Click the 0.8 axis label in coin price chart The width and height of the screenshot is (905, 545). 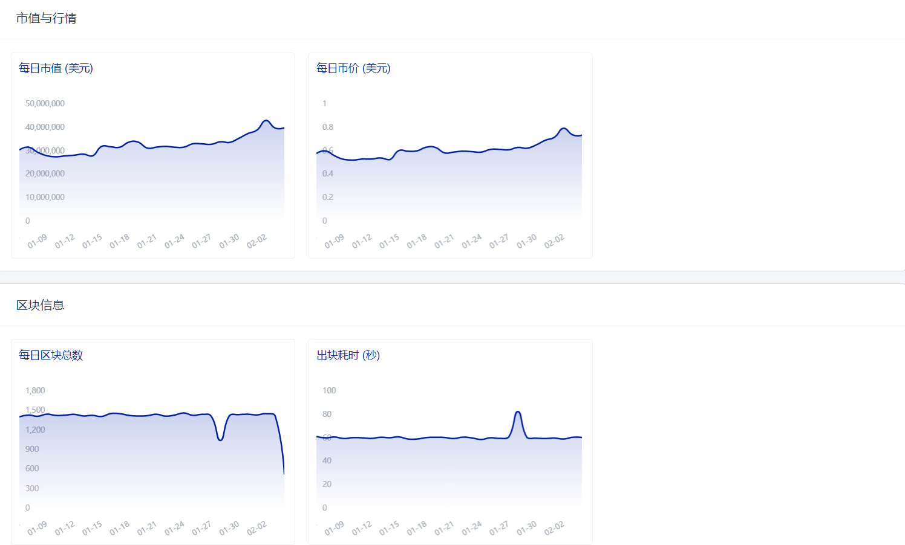coord(328,127)
